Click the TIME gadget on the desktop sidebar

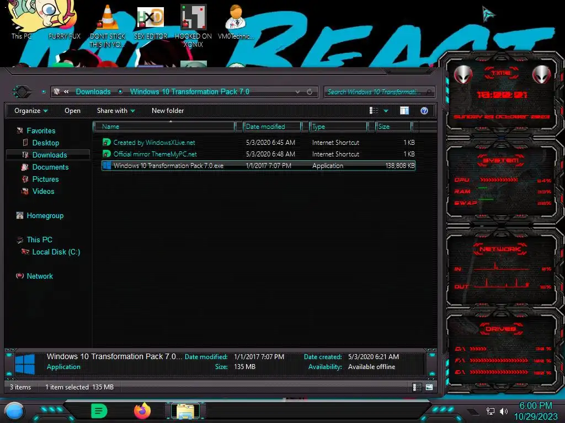[502, 95]
